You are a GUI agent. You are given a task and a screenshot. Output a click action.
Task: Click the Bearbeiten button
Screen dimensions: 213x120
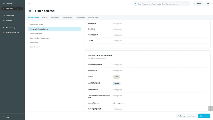pyautogui.click(x=204, y=116)
